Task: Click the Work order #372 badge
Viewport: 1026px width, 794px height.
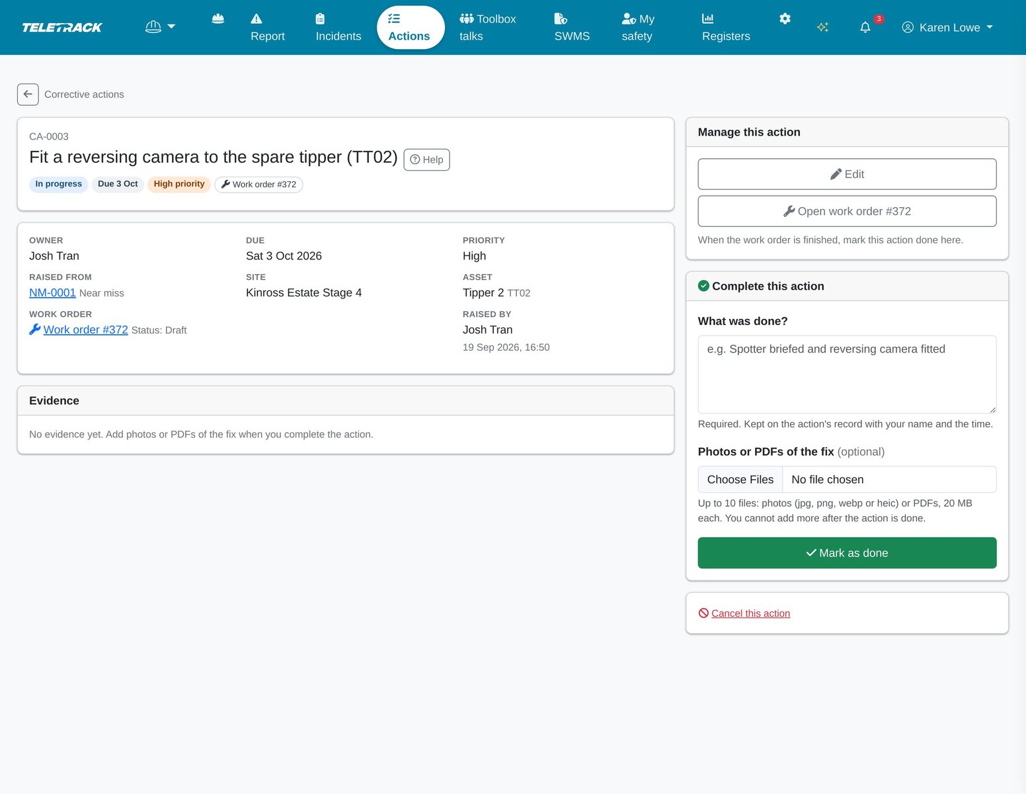Action: point(258,185)
